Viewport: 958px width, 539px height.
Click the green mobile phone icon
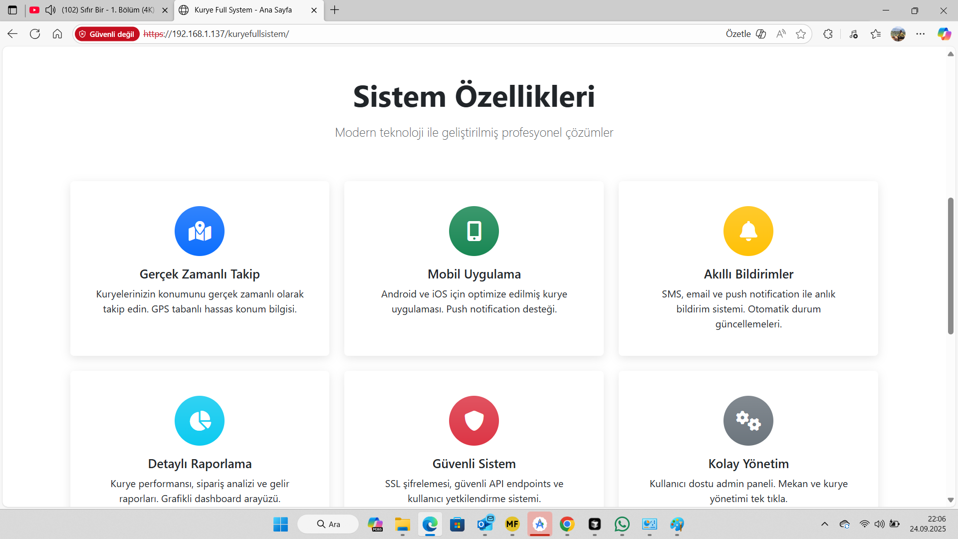(474, 231)
